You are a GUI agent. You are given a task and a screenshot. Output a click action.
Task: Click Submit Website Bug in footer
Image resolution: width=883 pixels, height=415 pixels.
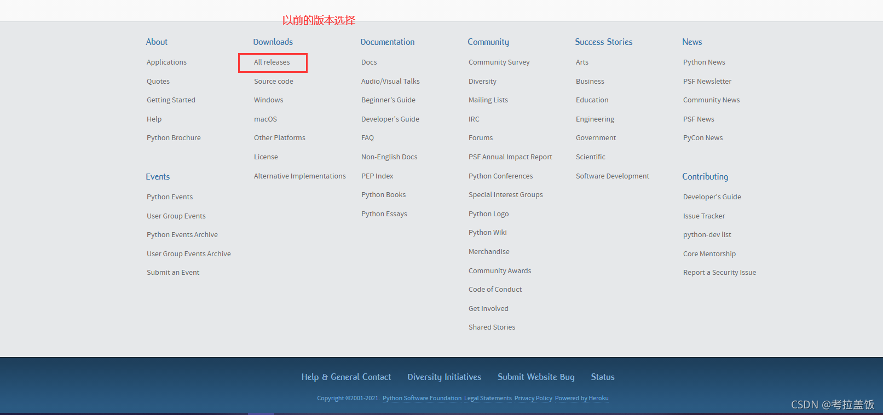pos(536,377)
